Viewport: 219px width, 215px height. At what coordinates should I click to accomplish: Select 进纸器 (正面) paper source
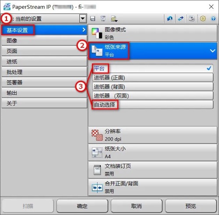[x=153, y=78]
